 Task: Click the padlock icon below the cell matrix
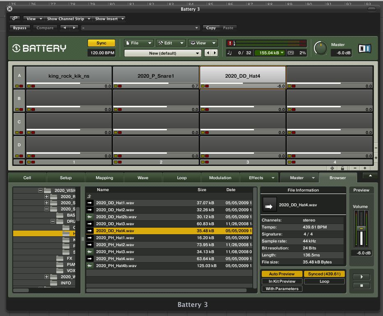click(x=342, y=168)
